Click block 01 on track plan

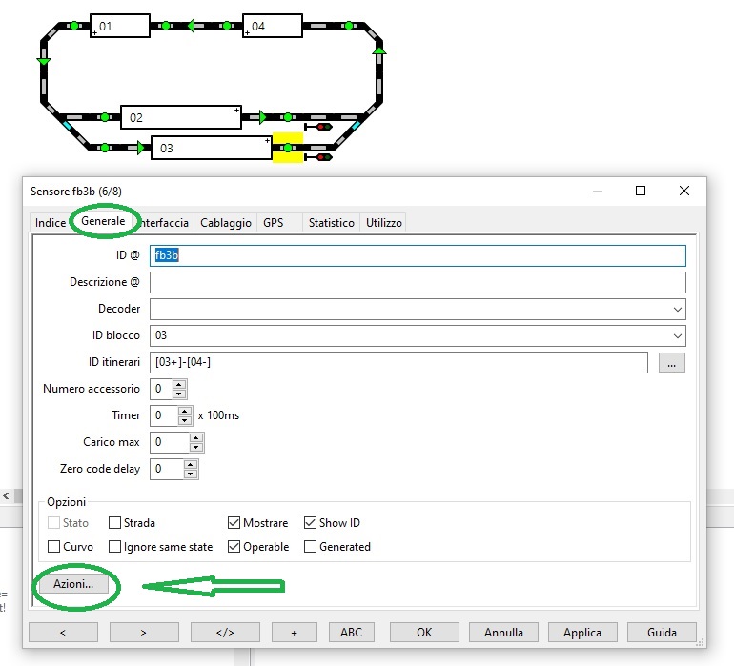pos(120,26)
